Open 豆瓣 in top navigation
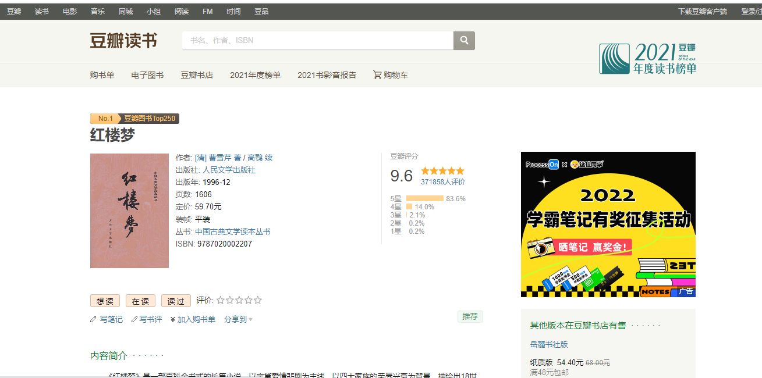Image resolution: width=762 pixels, height=378 pixels. pos(14,12)
